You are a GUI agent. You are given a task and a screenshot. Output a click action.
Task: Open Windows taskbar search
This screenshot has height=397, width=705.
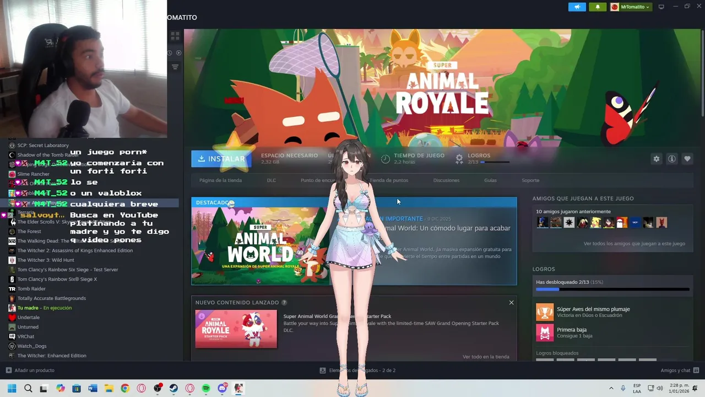(28, 388)
